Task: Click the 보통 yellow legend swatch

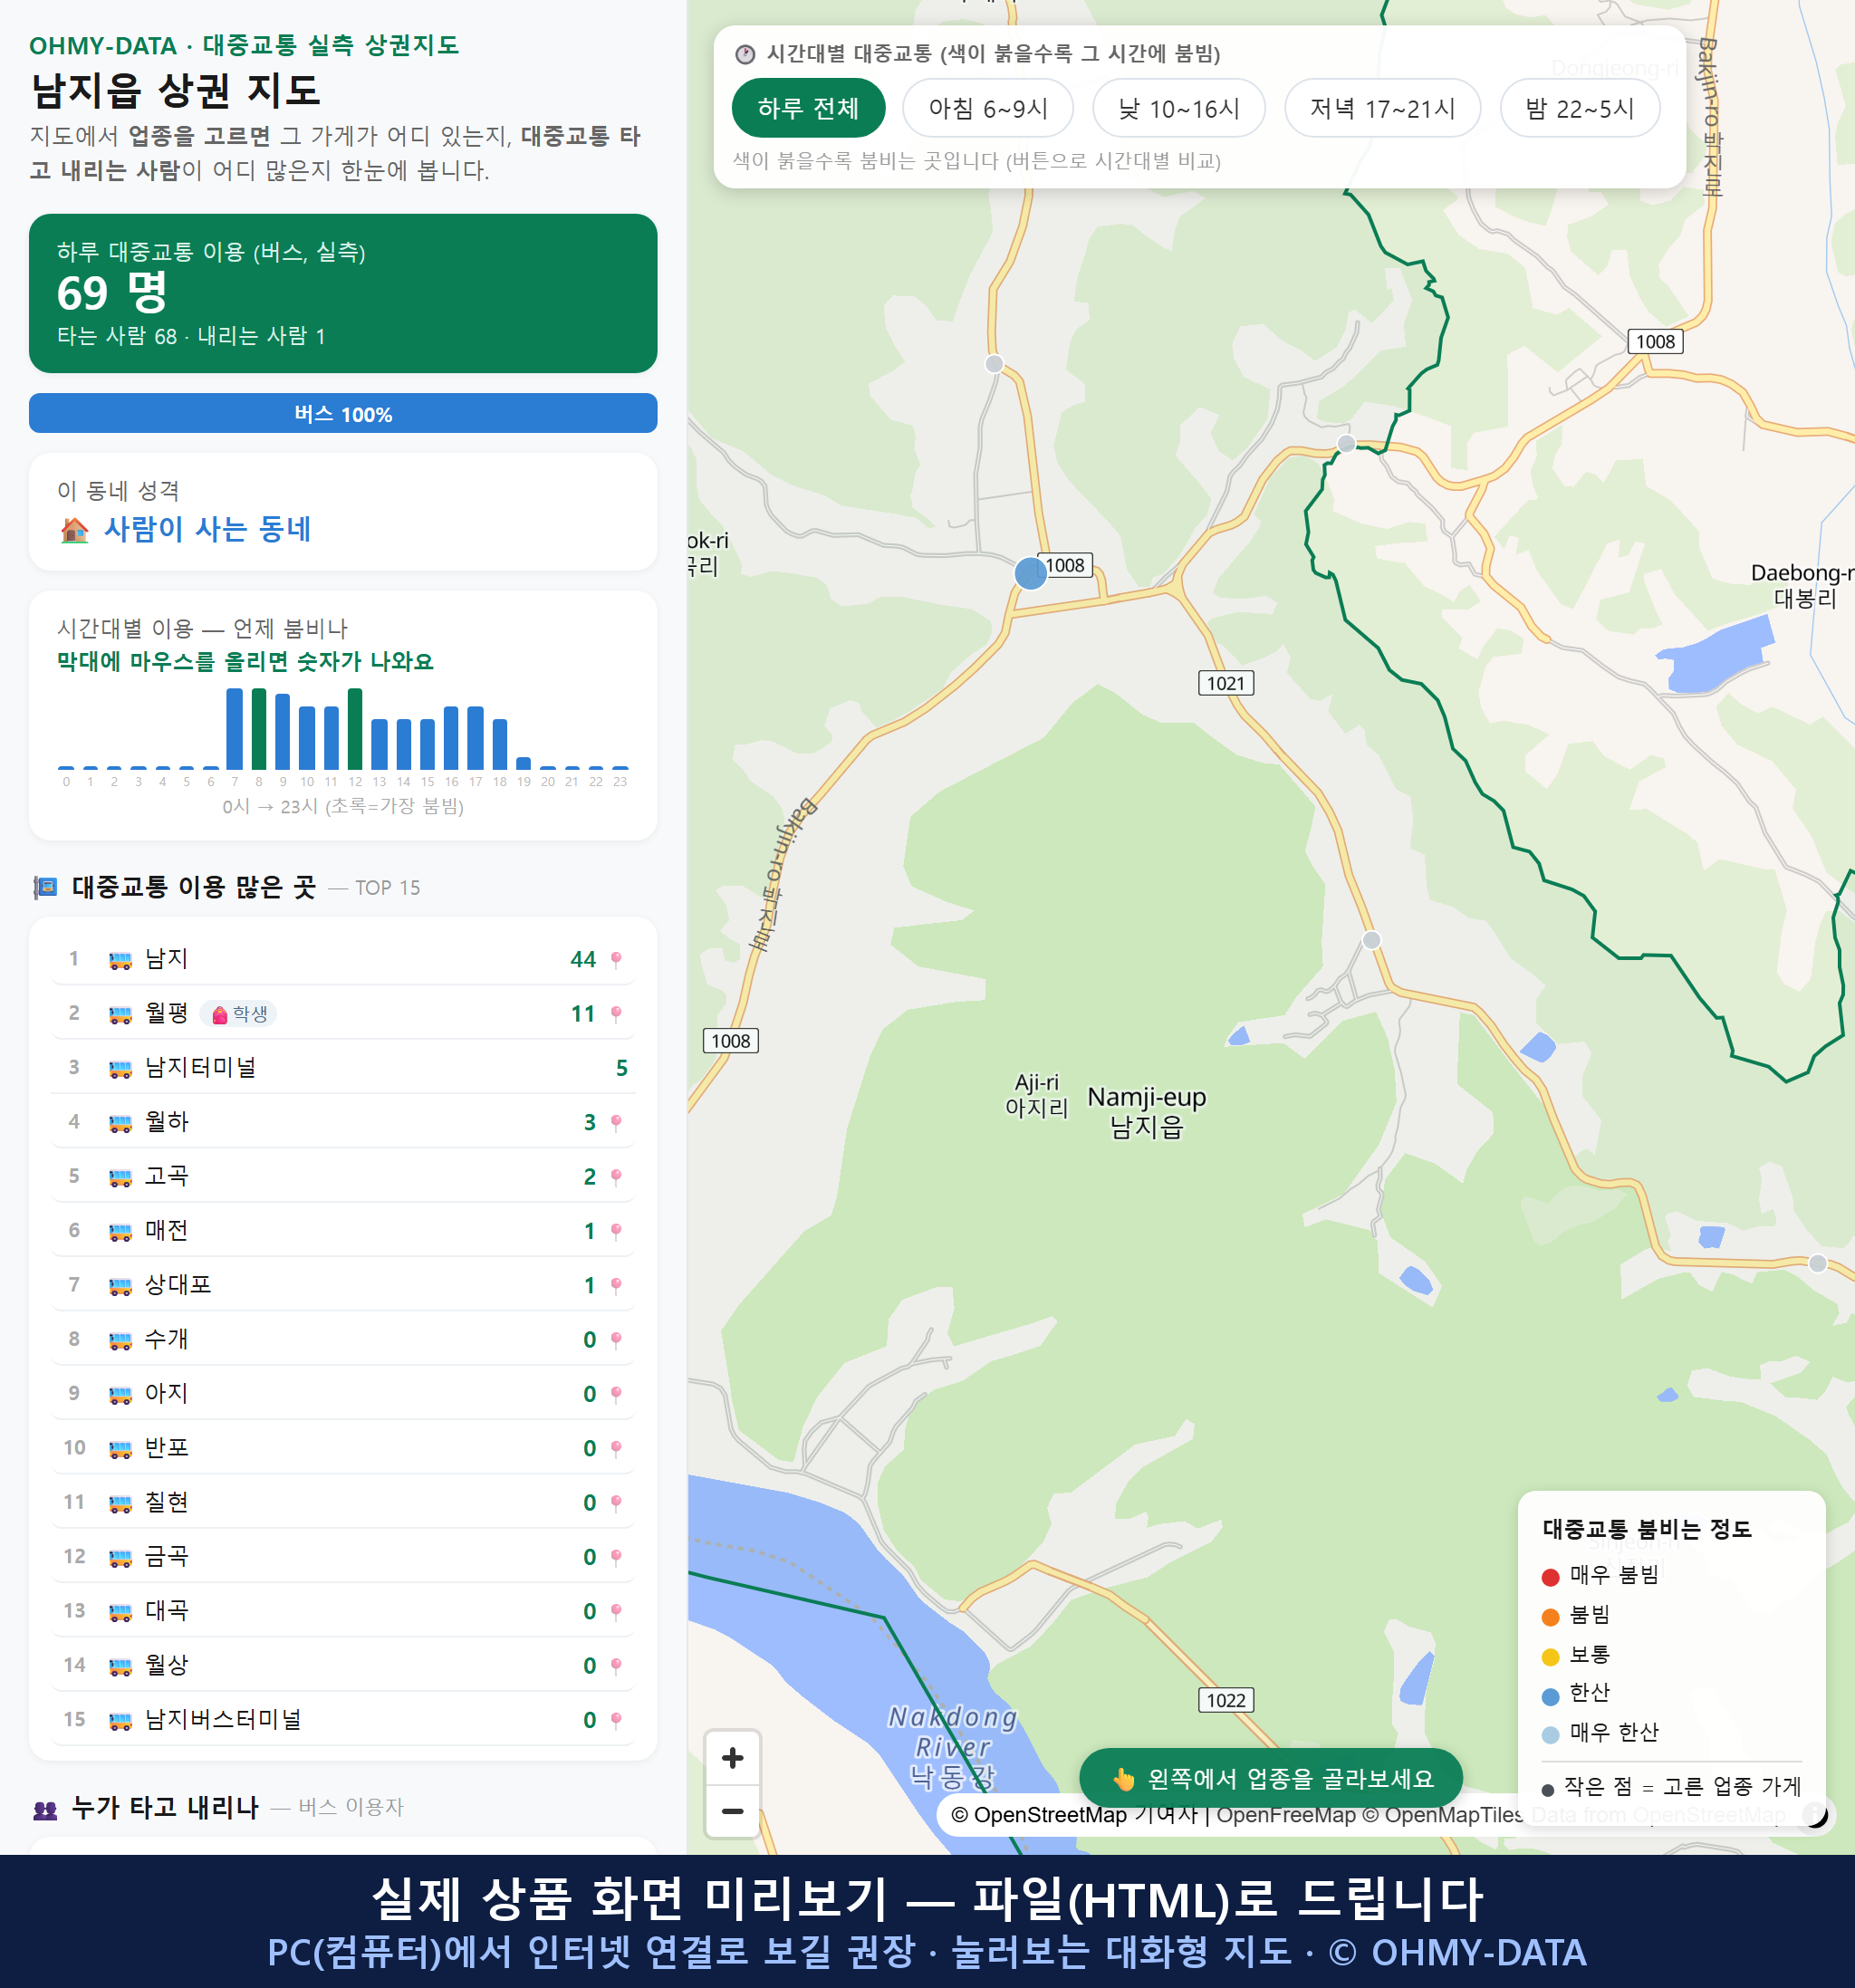Action: [1550, 1656]
